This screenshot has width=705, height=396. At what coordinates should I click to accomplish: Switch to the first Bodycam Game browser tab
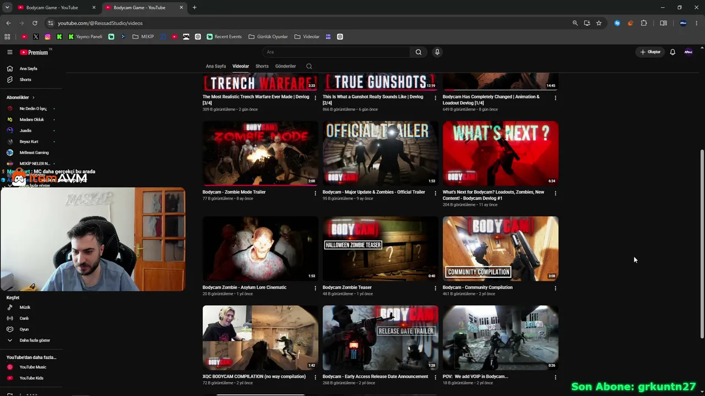pos(56,8)
